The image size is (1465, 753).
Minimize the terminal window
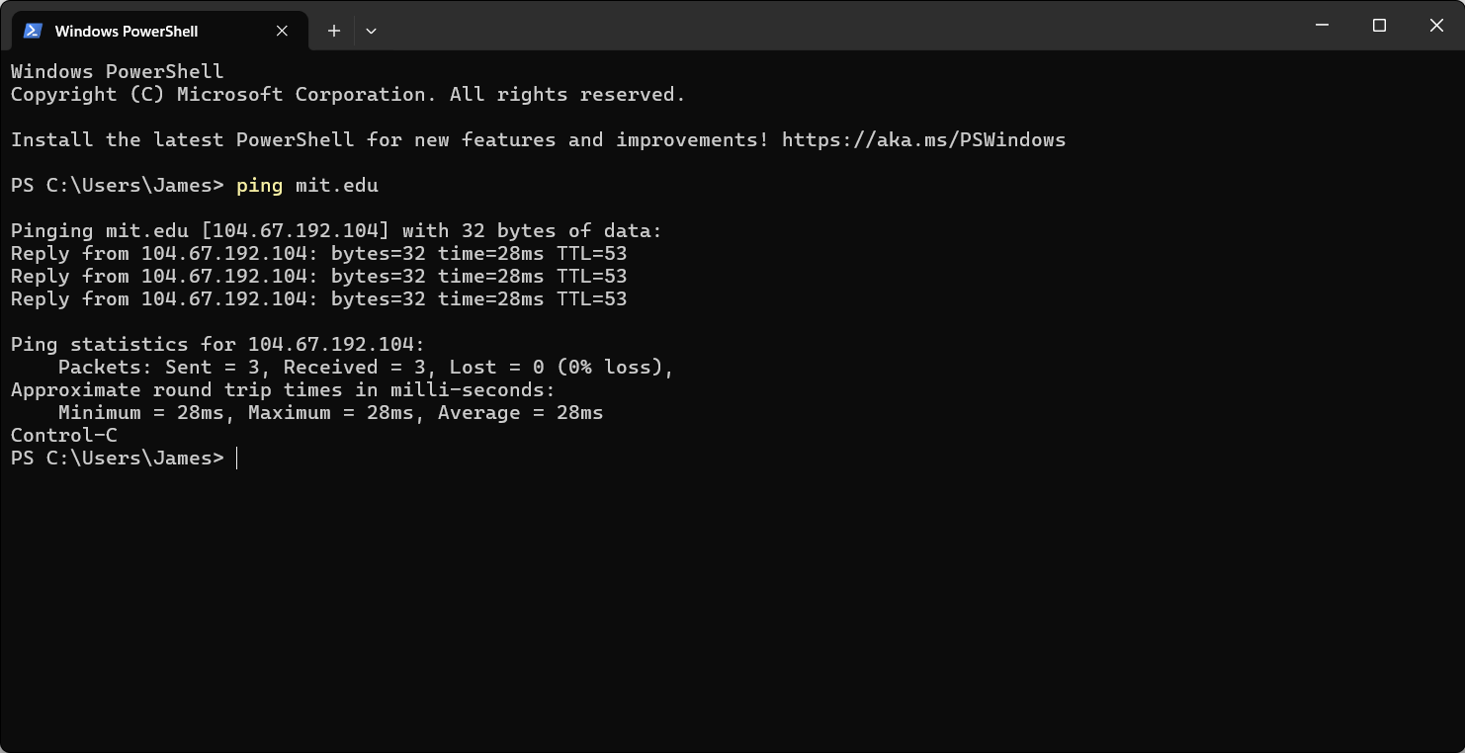[x=1322, y=26]
